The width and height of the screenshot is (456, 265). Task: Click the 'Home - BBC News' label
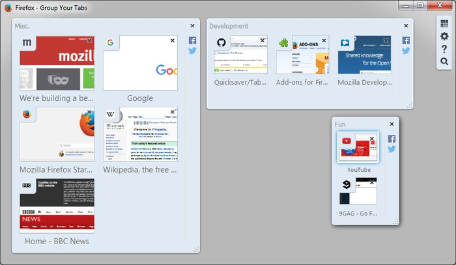point(57,241)
